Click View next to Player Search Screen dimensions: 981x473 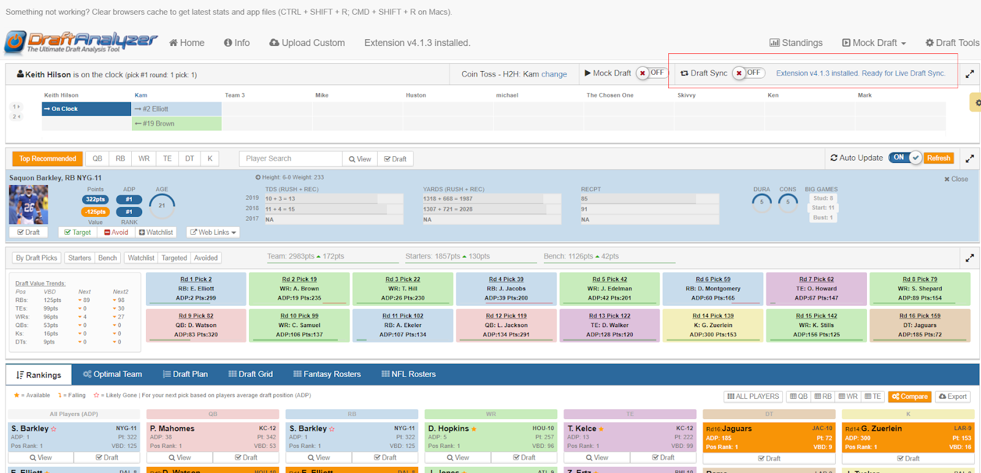click(x=360, y=159)
